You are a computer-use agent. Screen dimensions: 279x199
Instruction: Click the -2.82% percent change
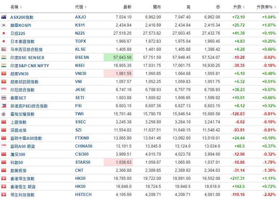(270, 195)
